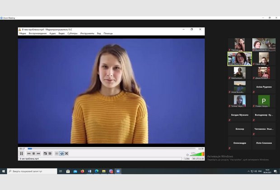Select Роман Скора participant tile
The height and width of the screenshot is (190, 280).
click(264, 101)
